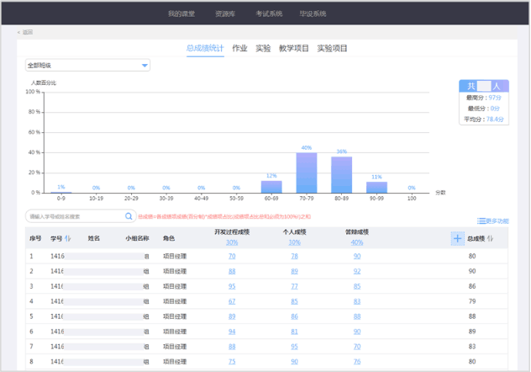This screenshot has width=531, height=372.
Task: Open 毕设系统 in top navigation
Action: pos(313,13)
